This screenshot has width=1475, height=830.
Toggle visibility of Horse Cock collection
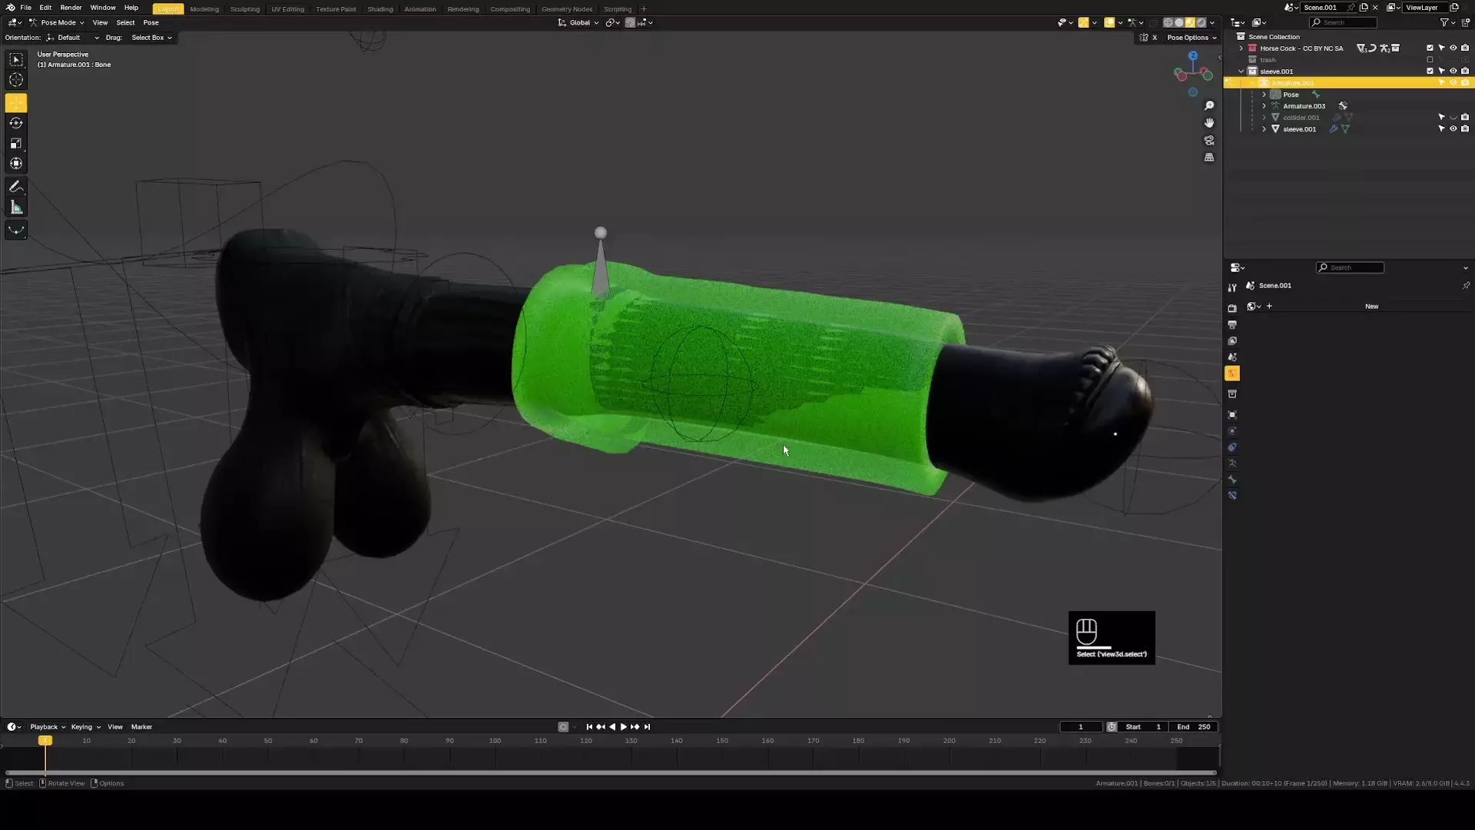pos(1453,48)
